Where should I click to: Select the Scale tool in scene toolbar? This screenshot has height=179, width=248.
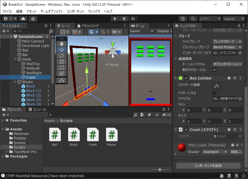click(x=62, y=62)
